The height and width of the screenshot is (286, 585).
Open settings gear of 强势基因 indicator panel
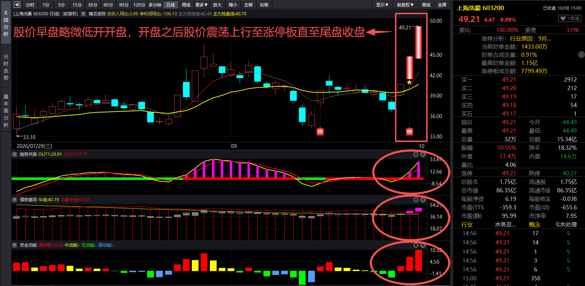[416, 200]
